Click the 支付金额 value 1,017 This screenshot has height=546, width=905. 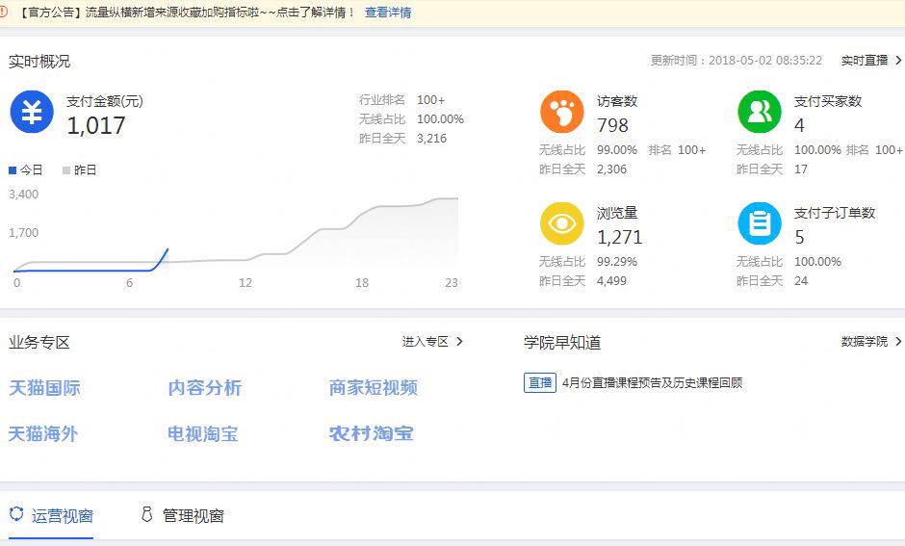[x=96, y=125]
